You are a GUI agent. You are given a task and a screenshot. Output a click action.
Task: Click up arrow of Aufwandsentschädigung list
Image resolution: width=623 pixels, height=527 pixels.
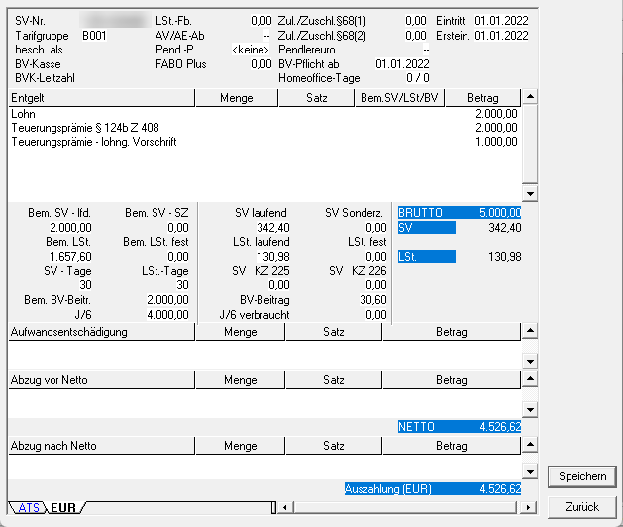530,332
